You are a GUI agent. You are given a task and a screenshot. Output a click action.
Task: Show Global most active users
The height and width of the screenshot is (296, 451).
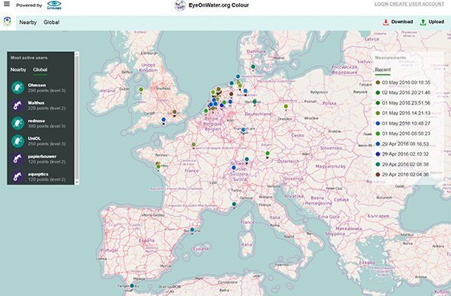(40, 69)
